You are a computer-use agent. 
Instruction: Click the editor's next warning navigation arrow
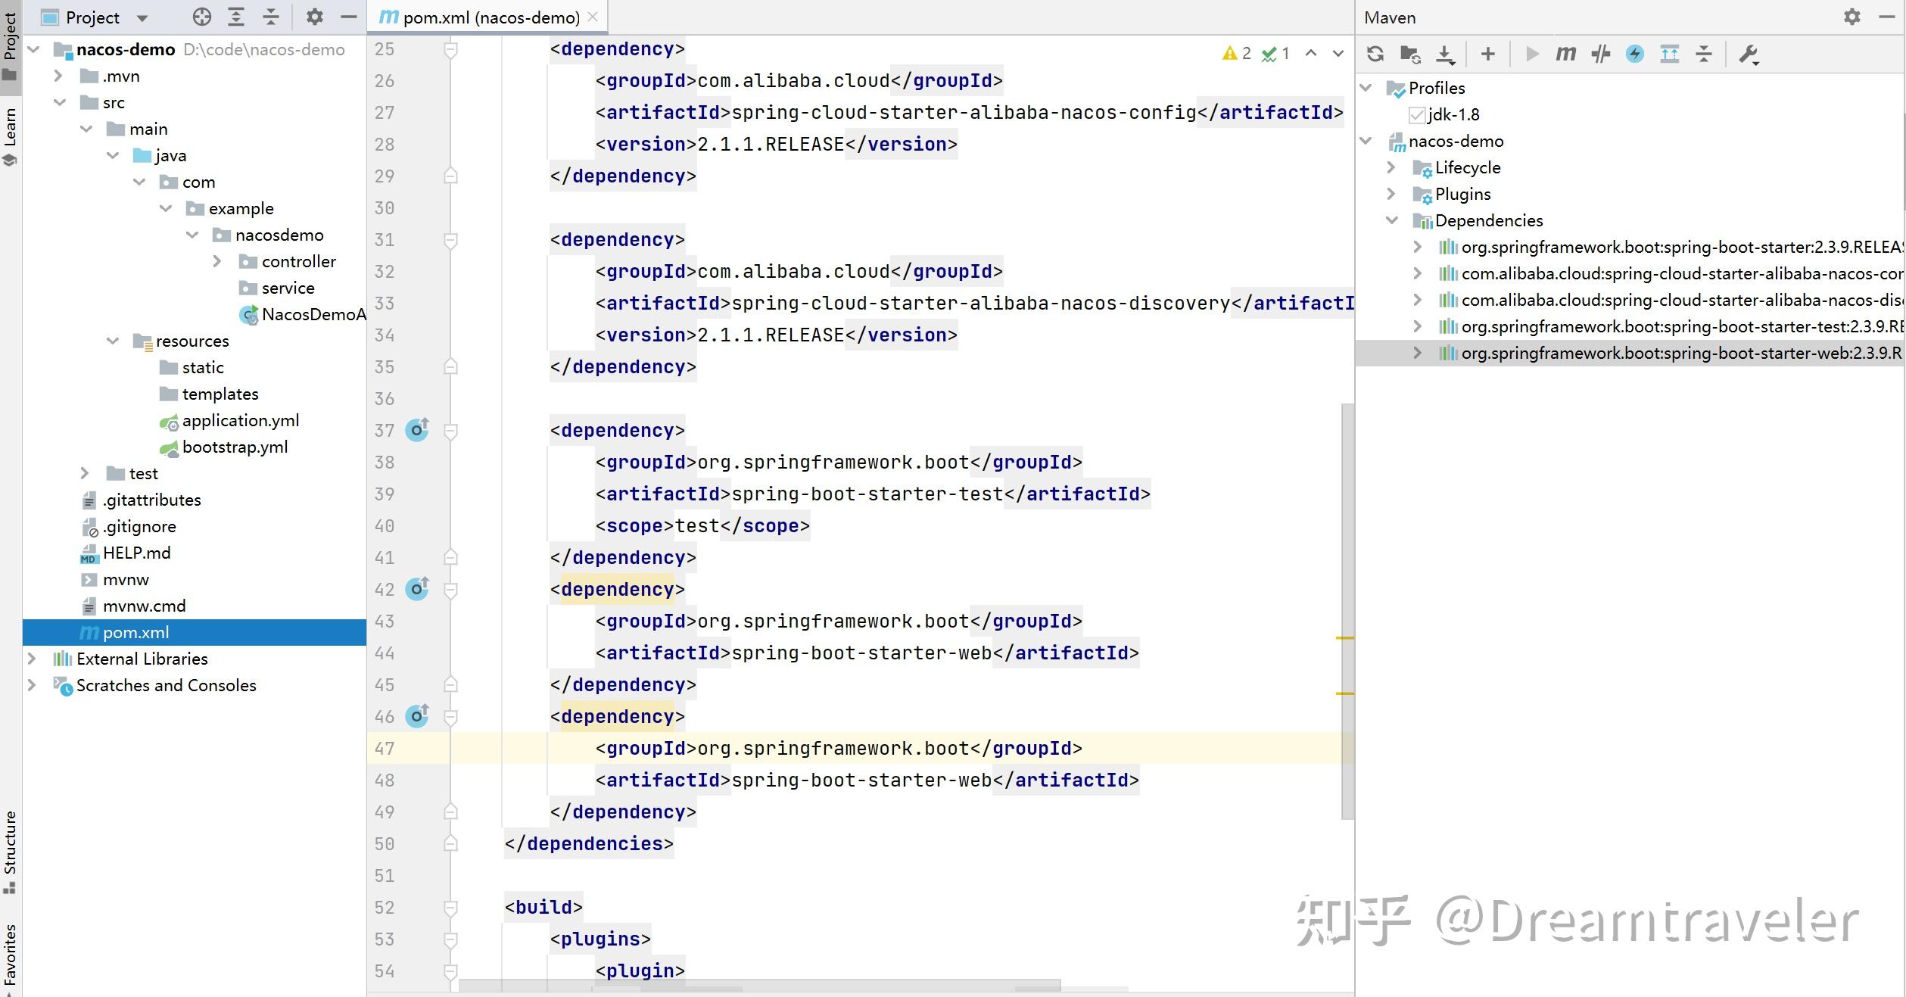[x=1338, y=53]
